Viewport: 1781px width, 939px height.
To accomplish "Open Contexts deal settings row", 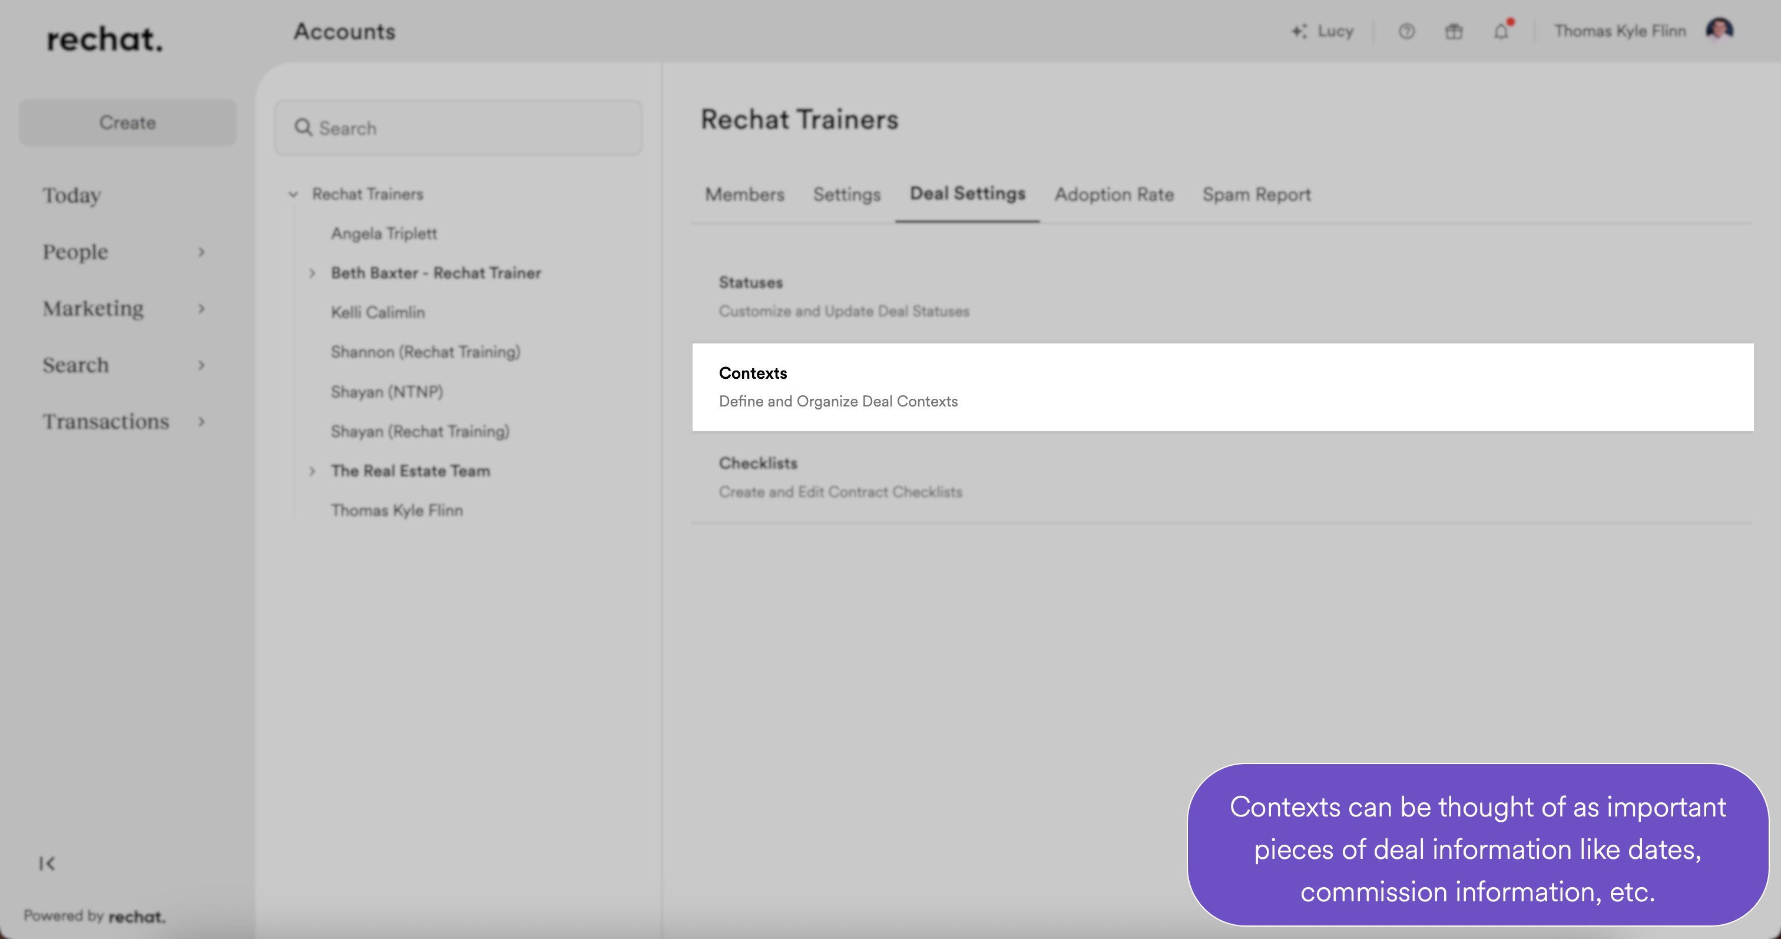I will point(1221,387).
